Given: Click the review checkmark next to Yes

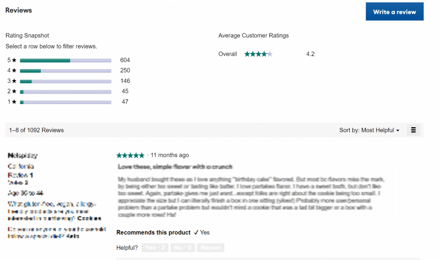Looking at the screenshot, I should [196, 232].
